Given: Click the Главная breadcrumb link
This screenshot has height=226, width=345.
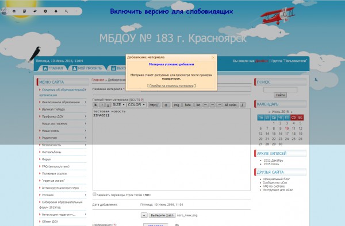Looking at the screenshot, I should (x=98, y=80).
